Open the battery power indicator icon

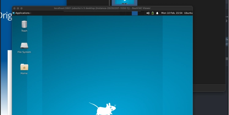click(x=153, y=13)
